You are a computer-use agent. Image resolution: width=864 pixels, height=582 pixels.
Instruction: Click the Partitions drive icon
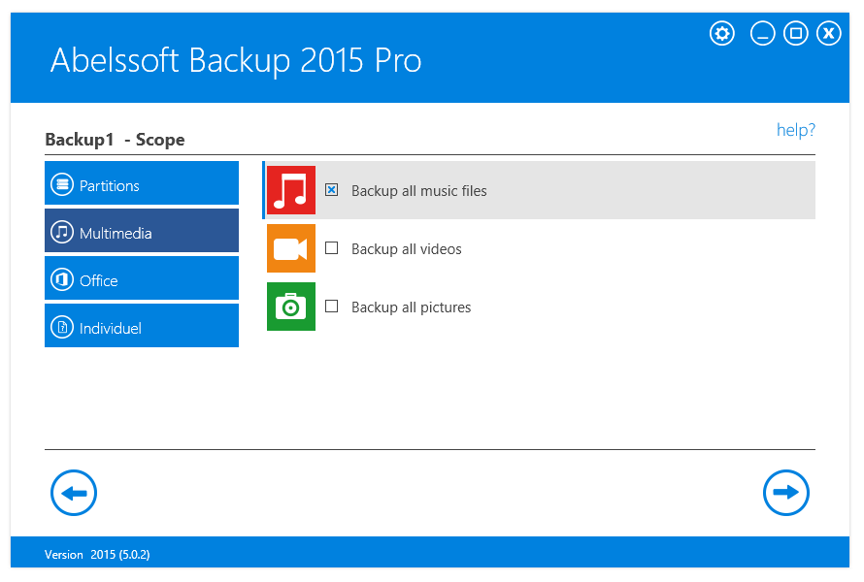click(x=63, y=184)
